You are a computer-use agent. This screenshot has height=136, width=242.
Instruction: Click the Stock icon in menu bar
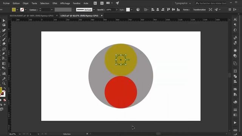pos(102,3)
